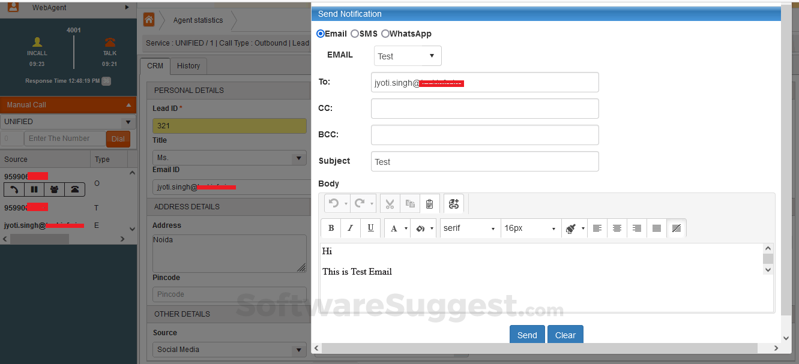Click the conference call icon
799x364 pixels.
(x=54, y=189)
